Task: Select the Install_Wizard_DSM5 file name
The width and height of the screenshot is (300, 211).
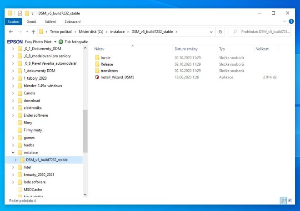Action: click(117, 77)
